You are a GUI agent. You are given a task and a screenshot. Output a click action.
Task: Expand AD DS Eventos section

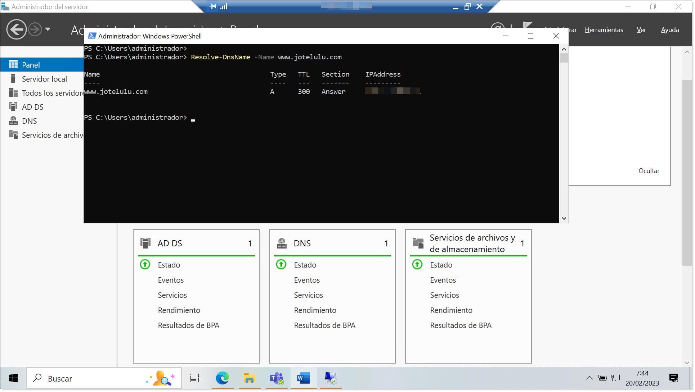click(x=170, y=280)
